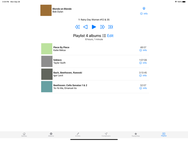Edit the playlist

click(110, 36)
